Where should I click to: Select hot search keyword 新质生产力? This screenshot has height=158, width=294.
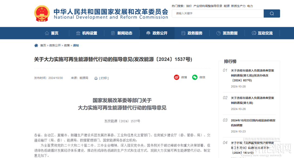[238, 6]
